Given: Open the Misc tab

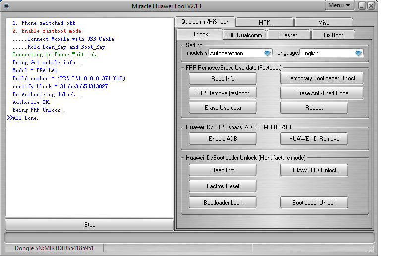Looking at the screenshot, I should (x=324, y=22).
